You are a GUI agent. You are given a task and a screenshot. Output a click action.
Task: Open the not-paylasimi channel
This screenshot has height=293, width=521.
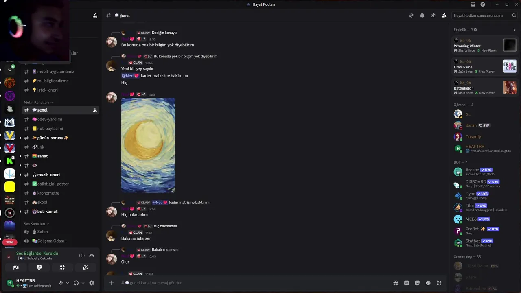pos(60,129)
